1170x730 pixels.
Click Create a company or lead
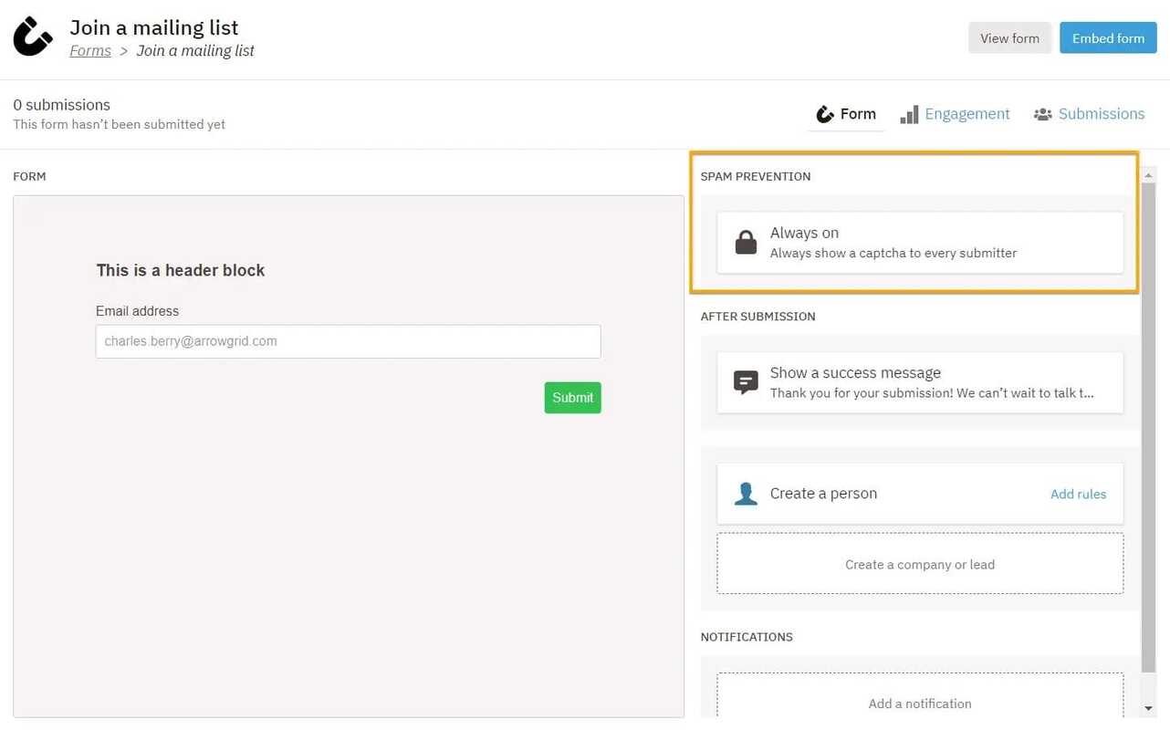pyautogui.click(x=919, y=563)
